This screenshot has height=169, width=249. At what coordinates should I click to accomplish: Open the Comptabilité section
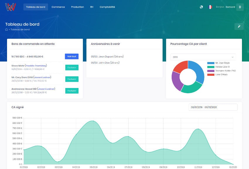click(x=107, y=7)
